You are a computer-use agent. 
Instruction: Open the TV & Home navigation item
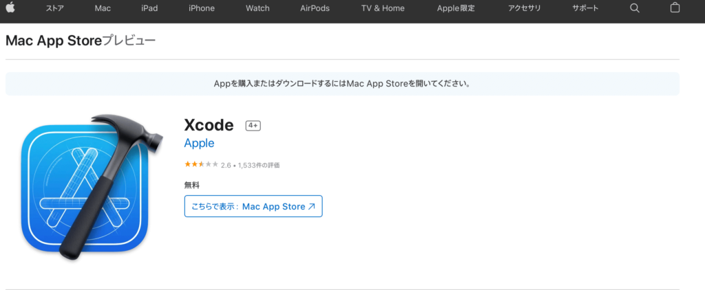click(383, 8)
